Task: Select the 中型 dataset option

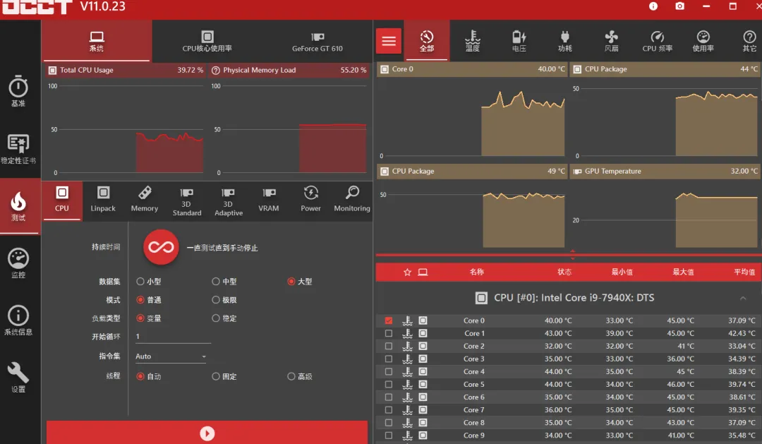Action: pyautogui.click(x=216, y=282)
